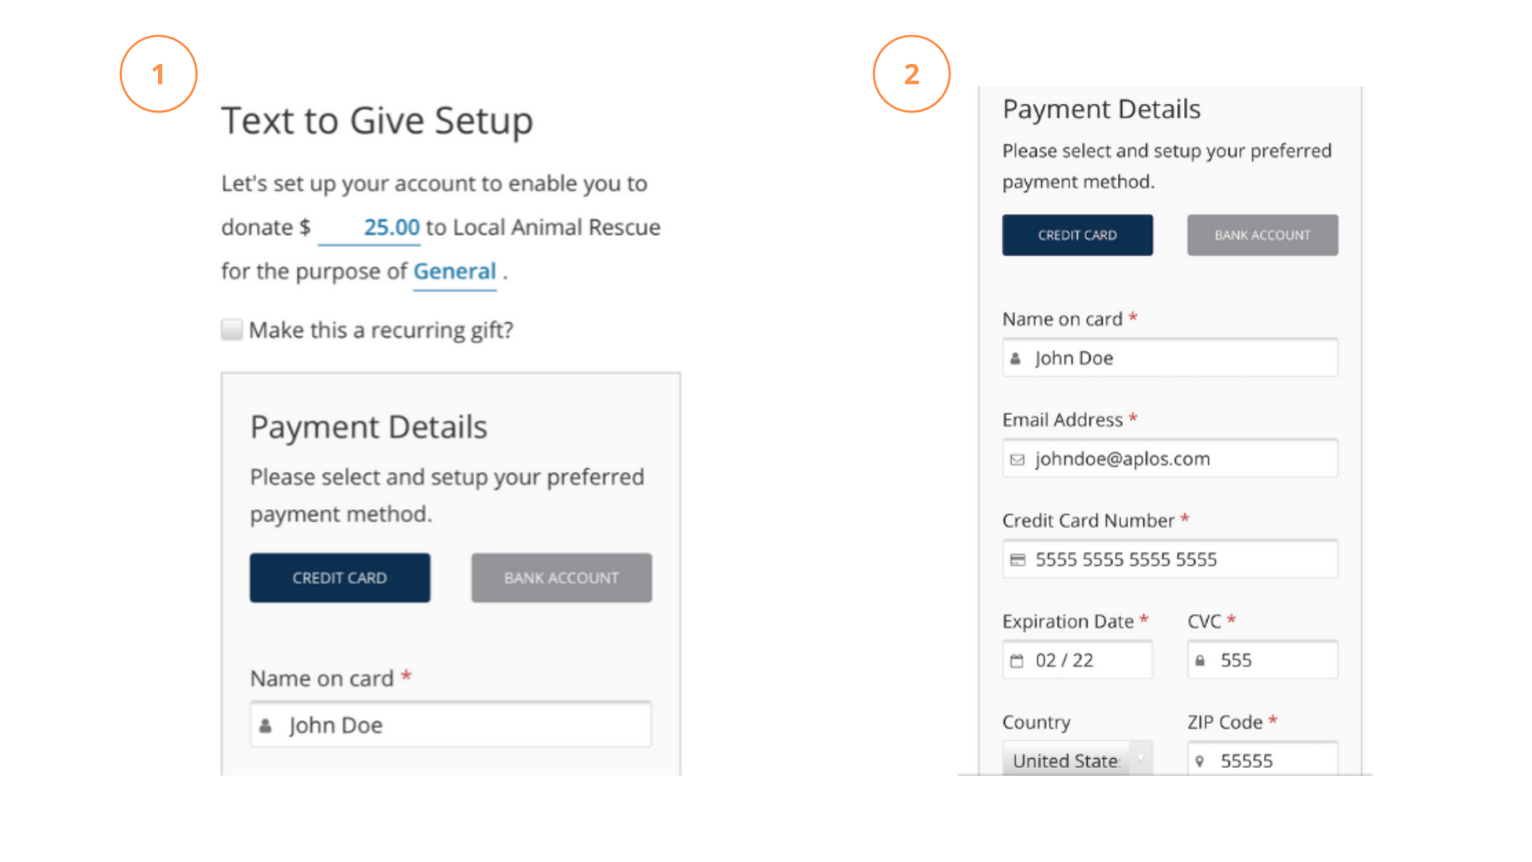This screenshot has height=862, width=1532.
Task: Click the johndoe@aplos.com email field
Action: click(1170, 459)
